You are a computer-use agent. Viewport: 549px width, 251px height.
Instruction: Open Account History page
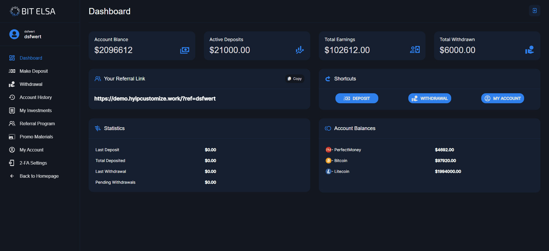coord(36,97)
